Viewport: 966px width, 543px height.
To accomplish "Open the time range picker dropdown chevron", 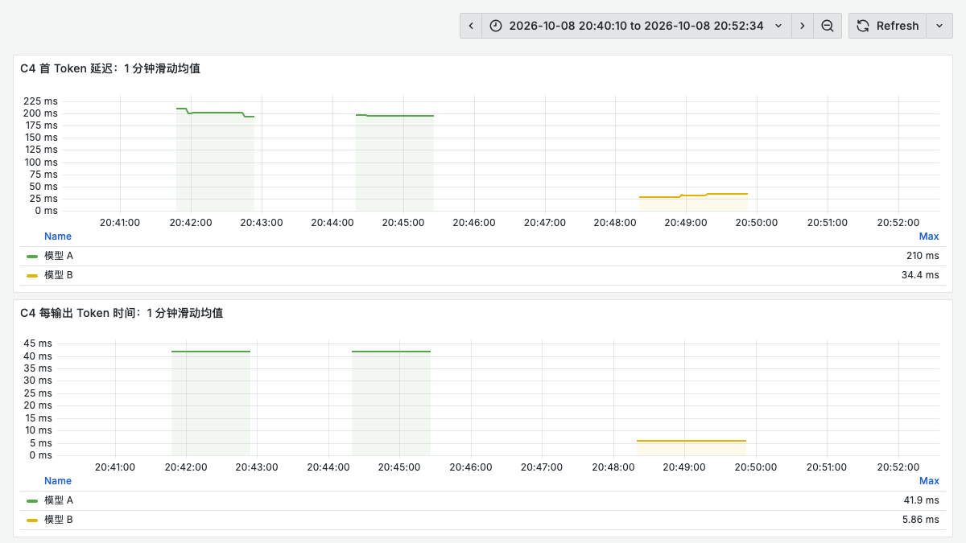I will [778, 26].
